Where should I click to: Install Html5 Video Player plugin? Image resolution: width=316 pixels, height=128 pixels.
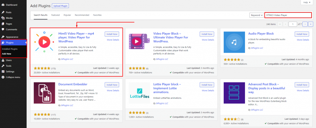(112, 34)
